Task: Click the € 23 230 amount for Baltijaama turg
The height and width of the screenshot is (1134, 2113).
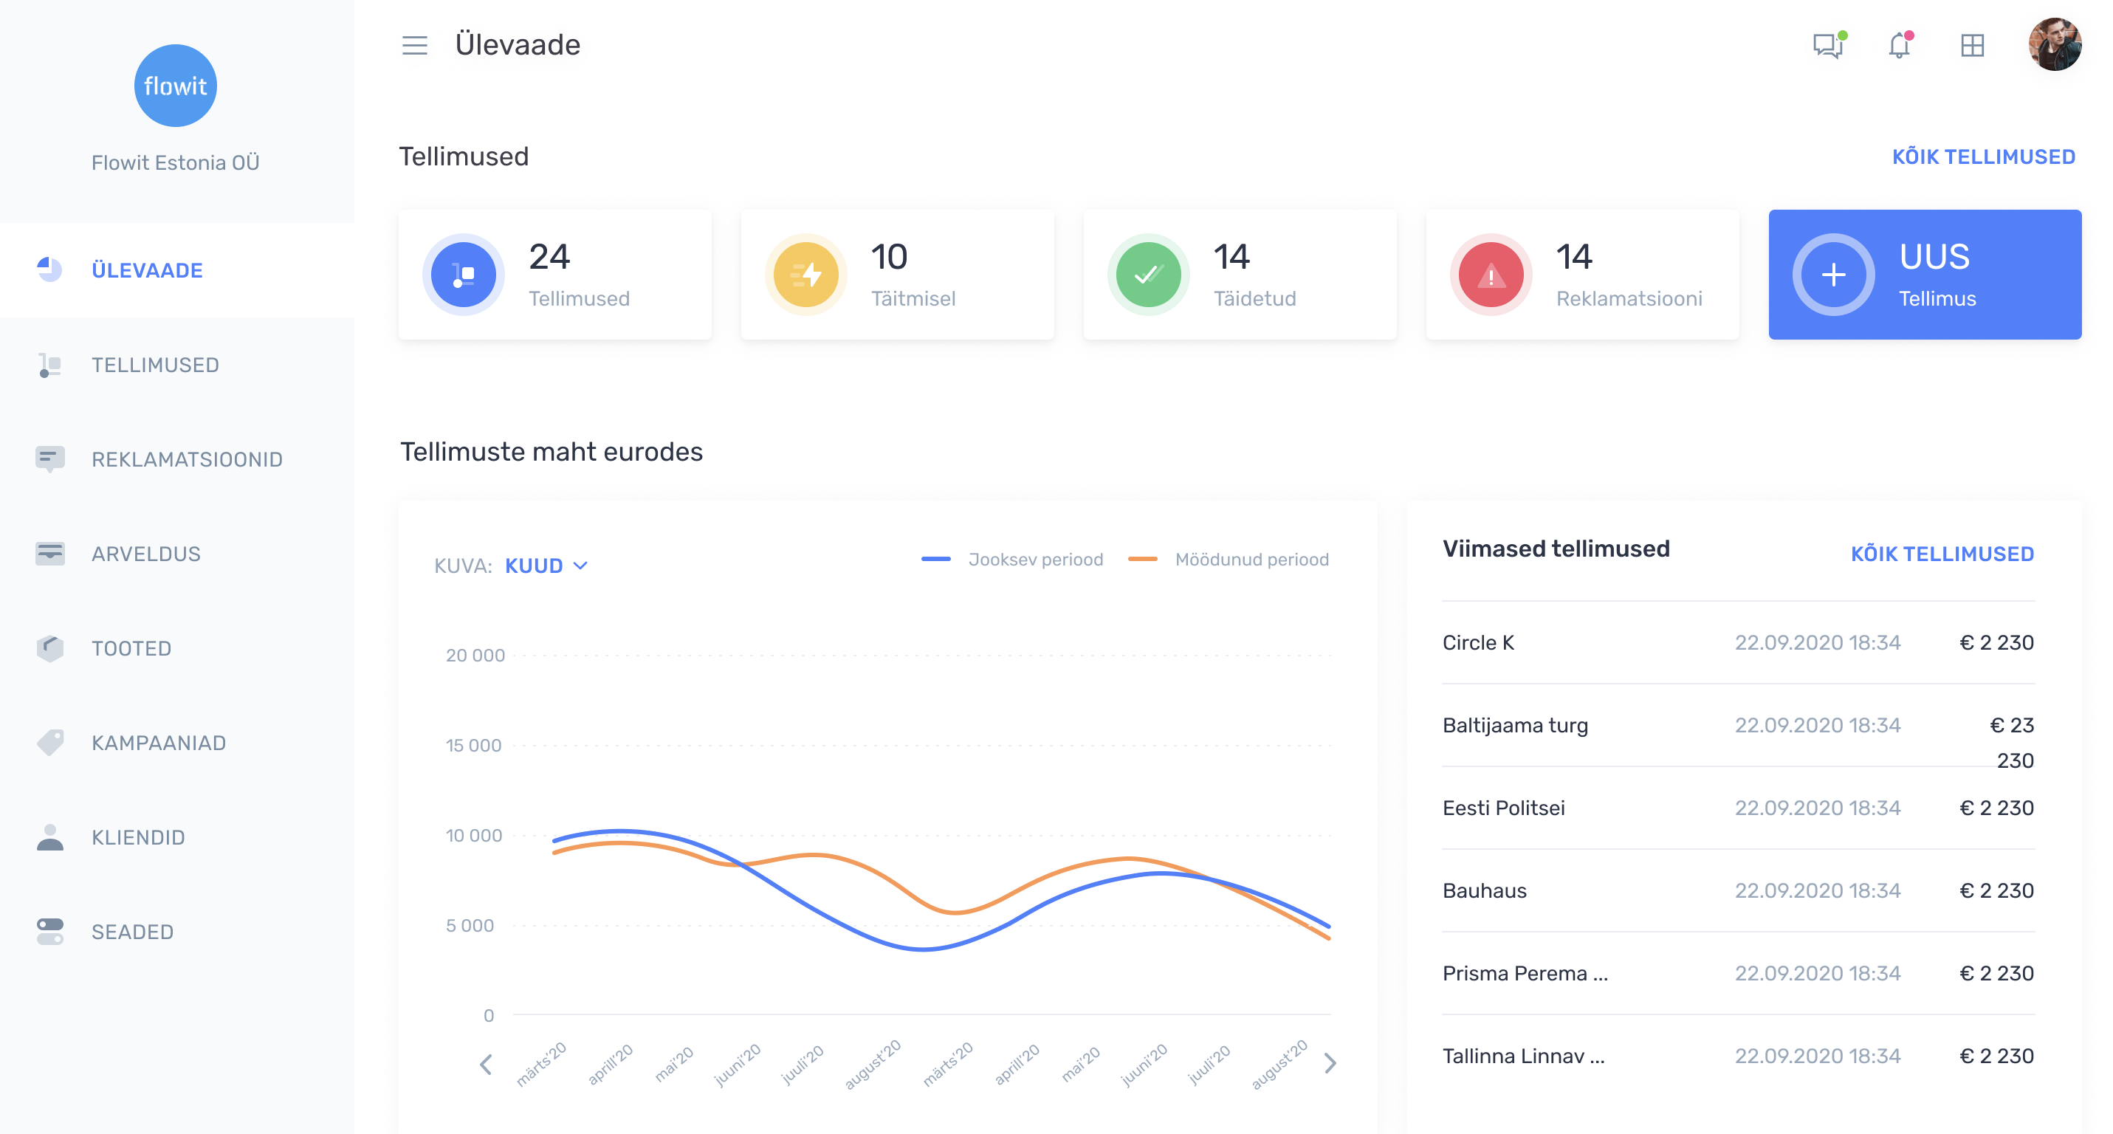Action: [x=2011, y=743]
